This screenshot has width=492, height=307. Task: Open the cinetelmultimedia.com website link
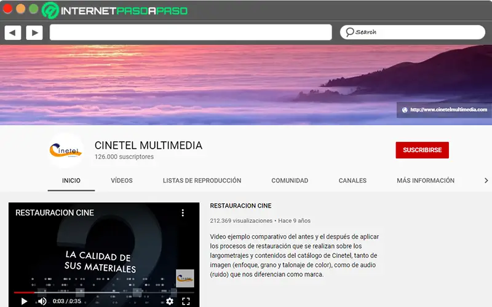pos(449,110)
